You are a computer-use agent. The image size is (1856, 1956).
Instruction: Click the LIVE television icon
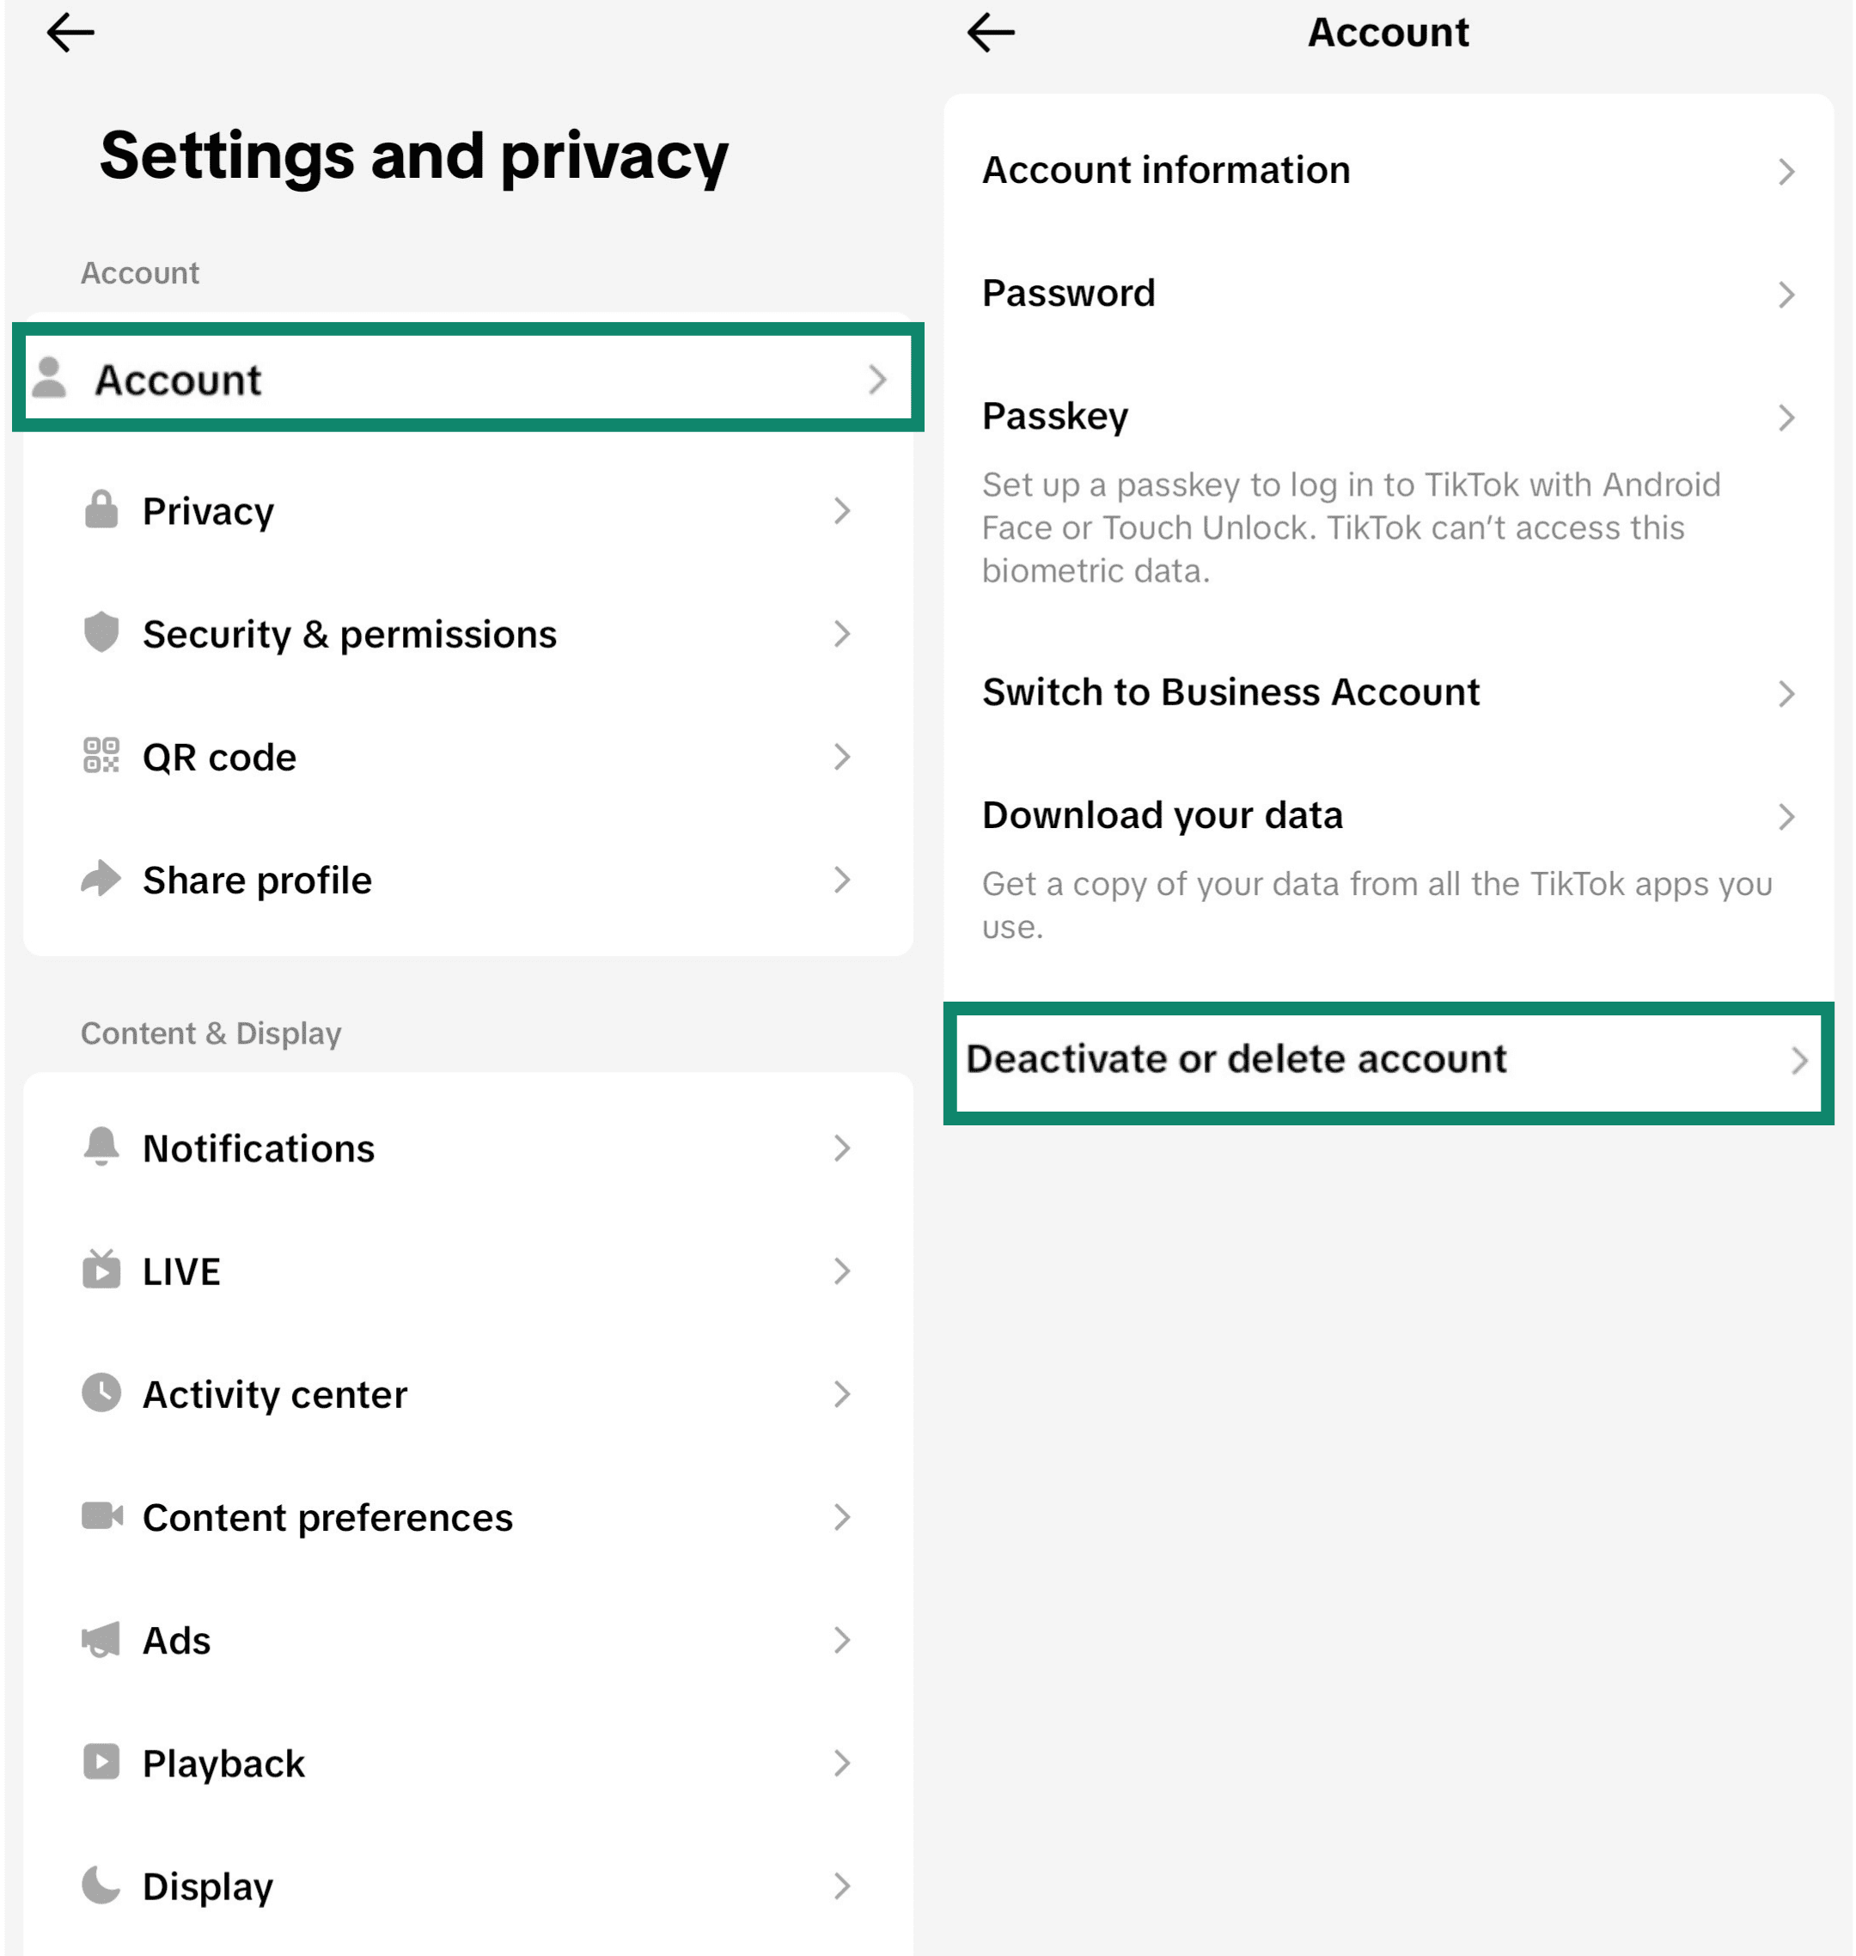[102, 1271]
